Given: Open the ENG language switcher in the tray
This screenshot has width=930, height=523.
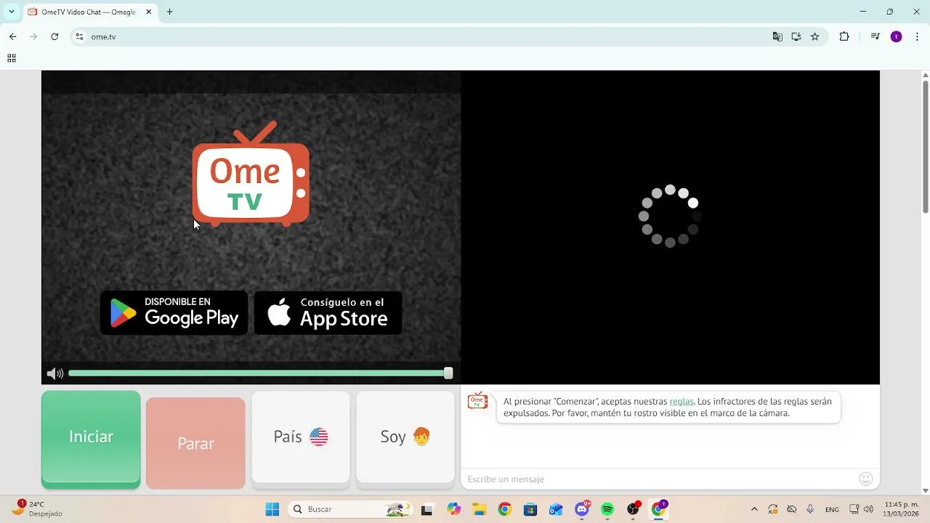Looking at the screenshot, I should click(x=832, y=509).
